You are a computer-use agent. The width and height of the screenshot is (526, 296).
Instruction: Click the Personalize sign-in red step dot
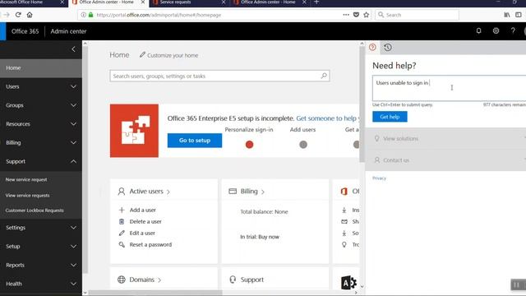(x=249, y=145)
